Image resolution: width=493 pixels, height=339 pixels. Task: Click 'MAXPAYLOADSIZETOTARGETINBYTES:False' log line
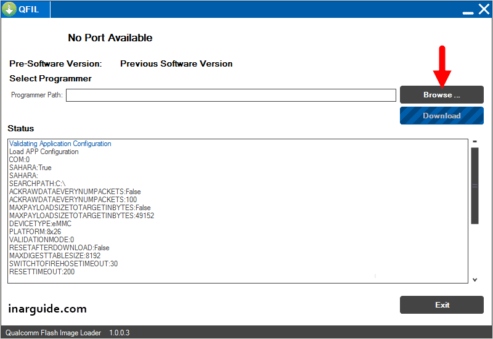coord(80,208)
